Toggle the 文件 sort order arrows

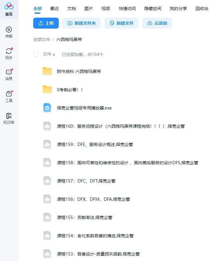[x=54, y=54]
